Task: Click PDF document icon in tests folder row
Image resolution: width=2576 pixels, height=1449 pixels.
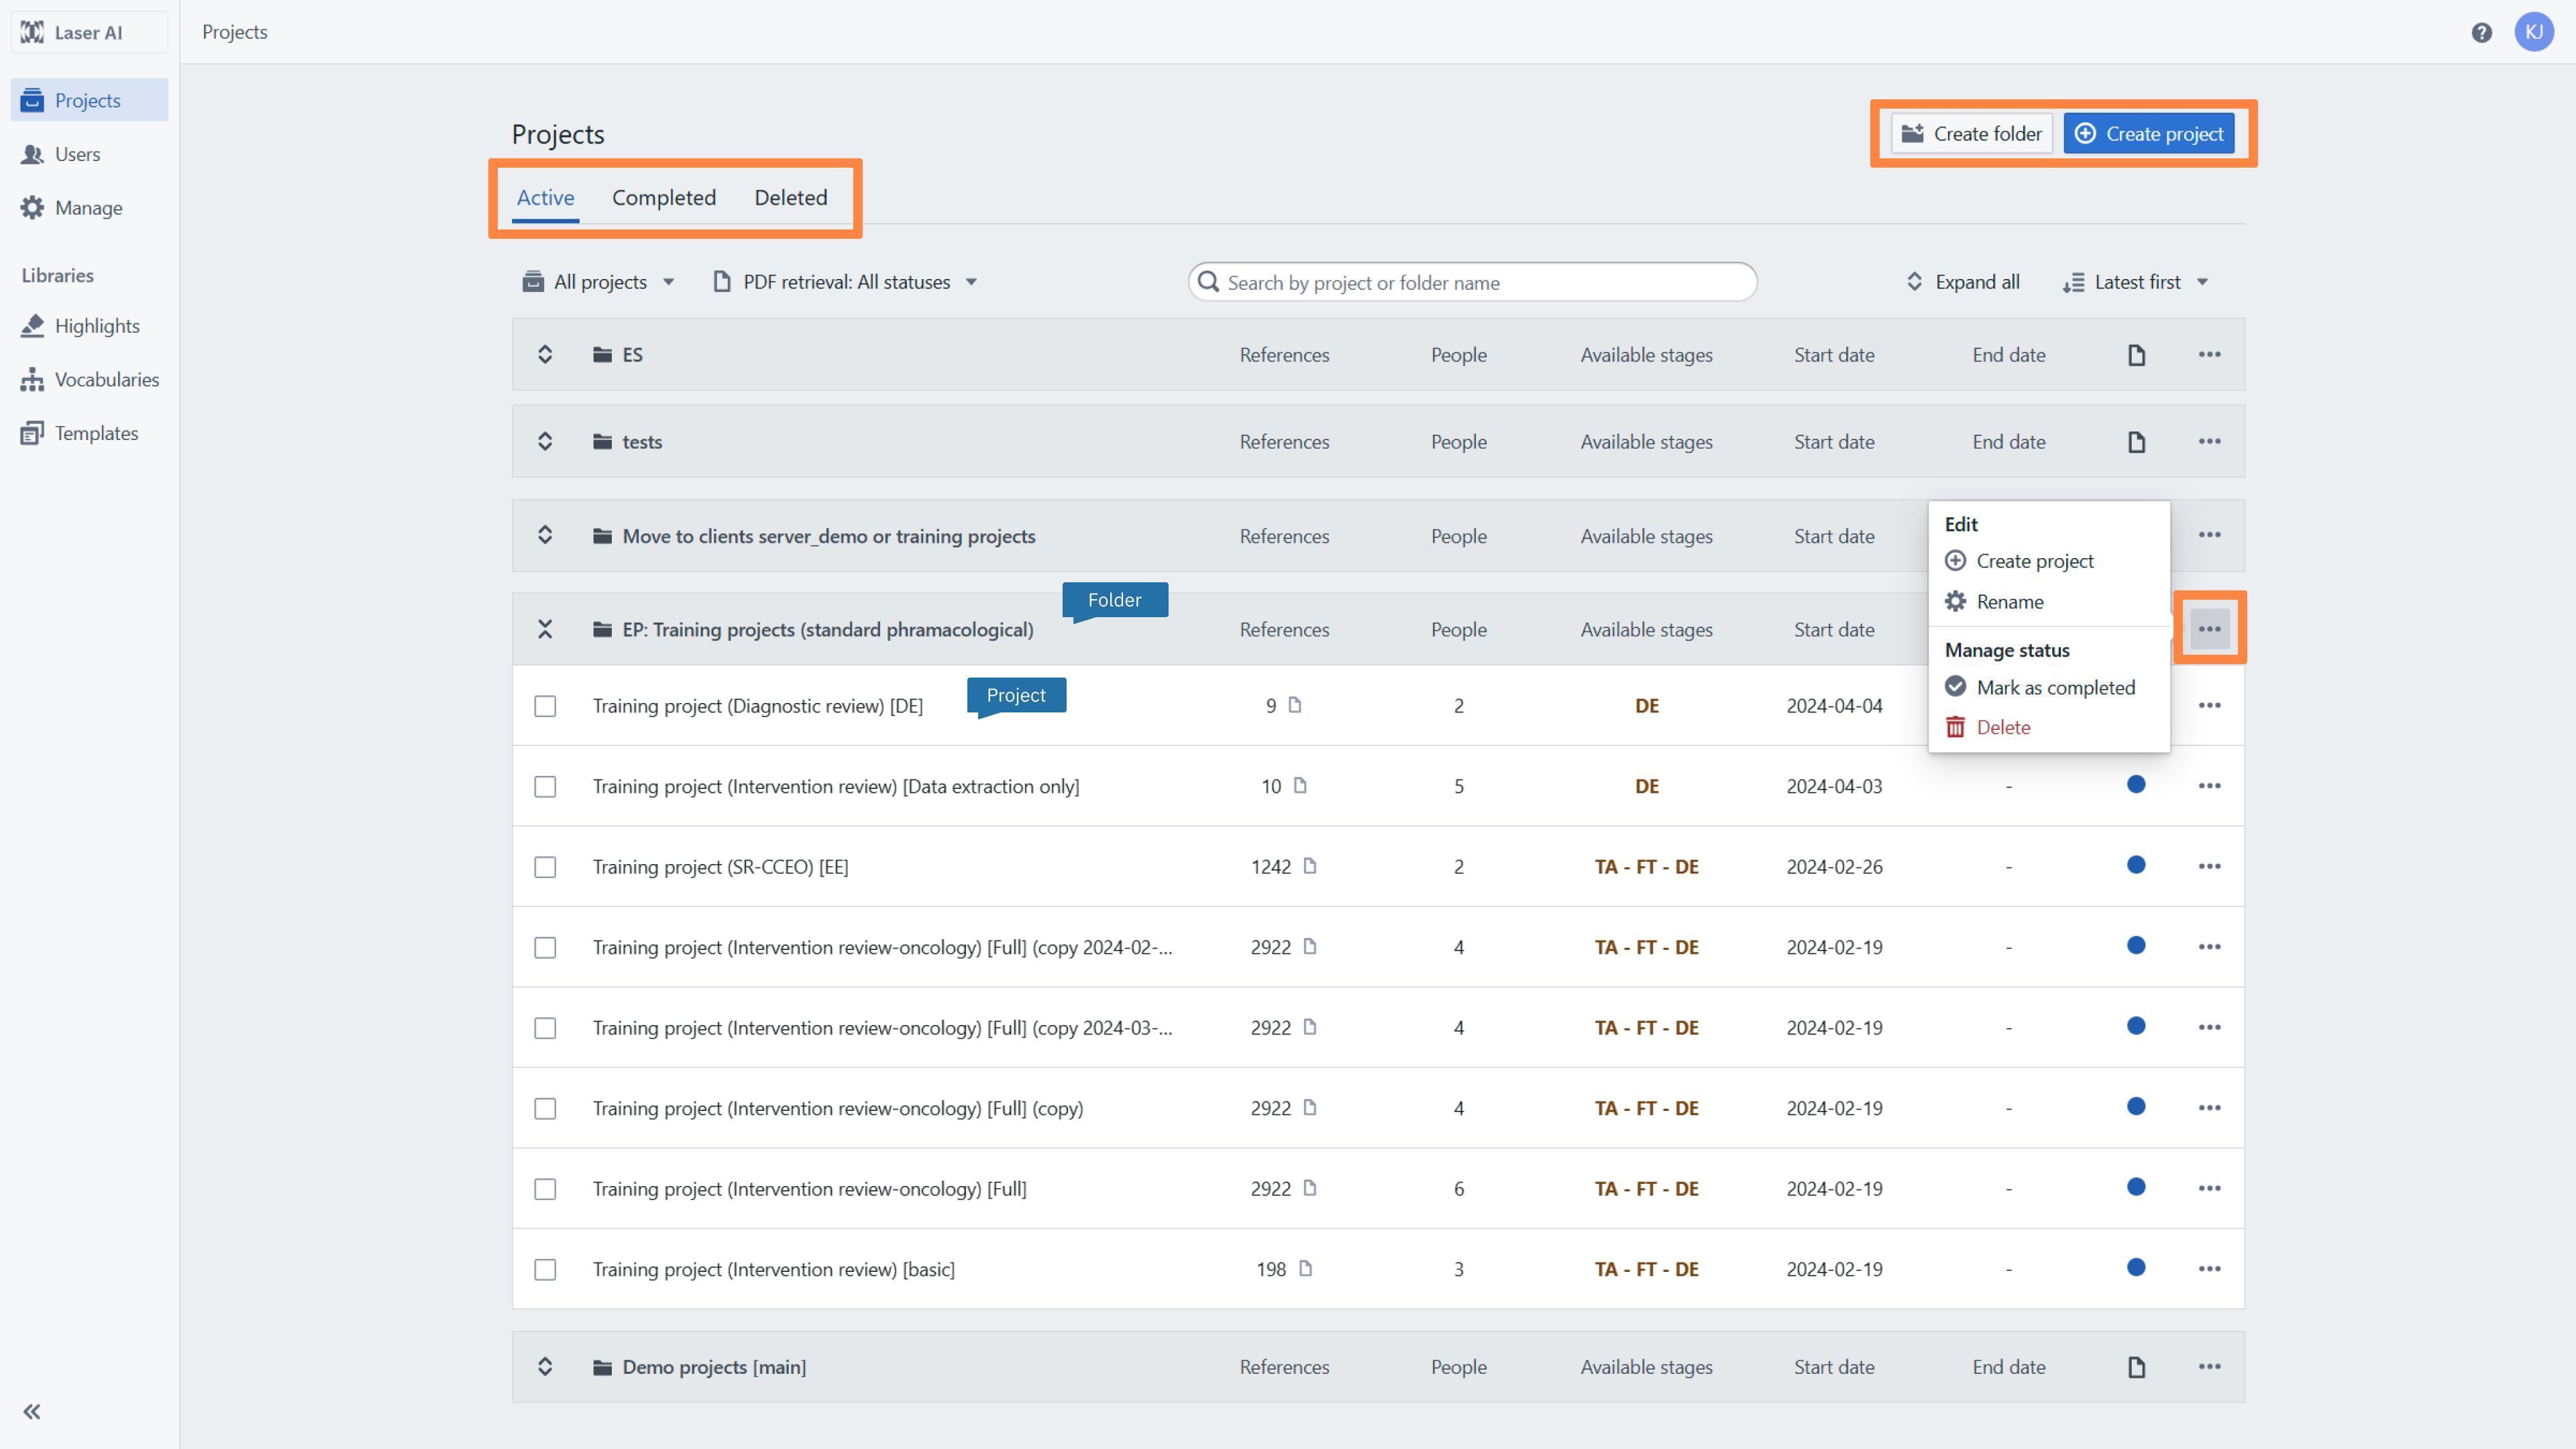Action: tap(2136, 442)
